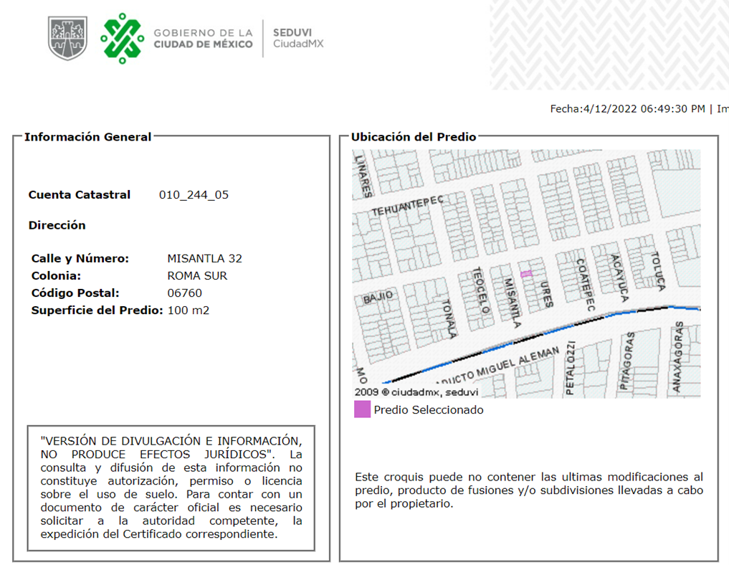Click the Código Postal label
729x565 pixels.
coord(75,293)
